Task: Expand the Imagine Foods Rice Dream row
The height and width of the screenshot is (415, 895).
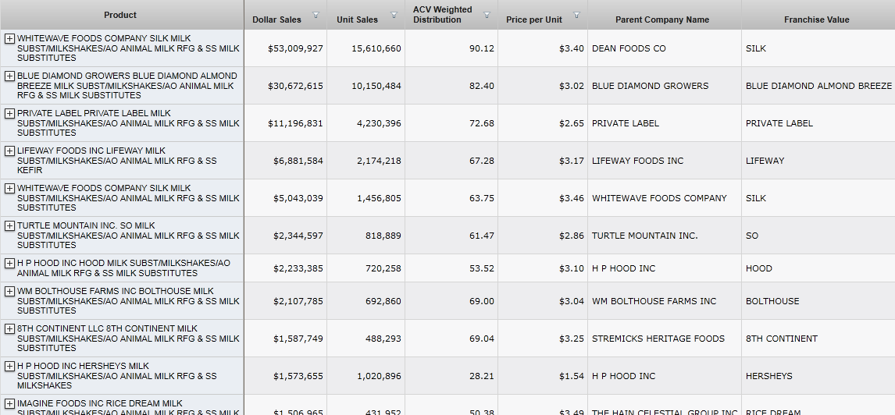Action: tap(9, 404)
